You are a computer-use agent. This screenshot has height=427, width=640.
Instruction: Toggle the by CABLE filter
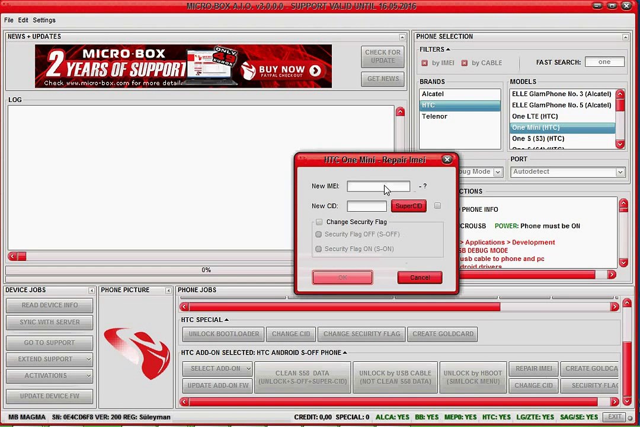pyautogui.click(x=465, y=63)
